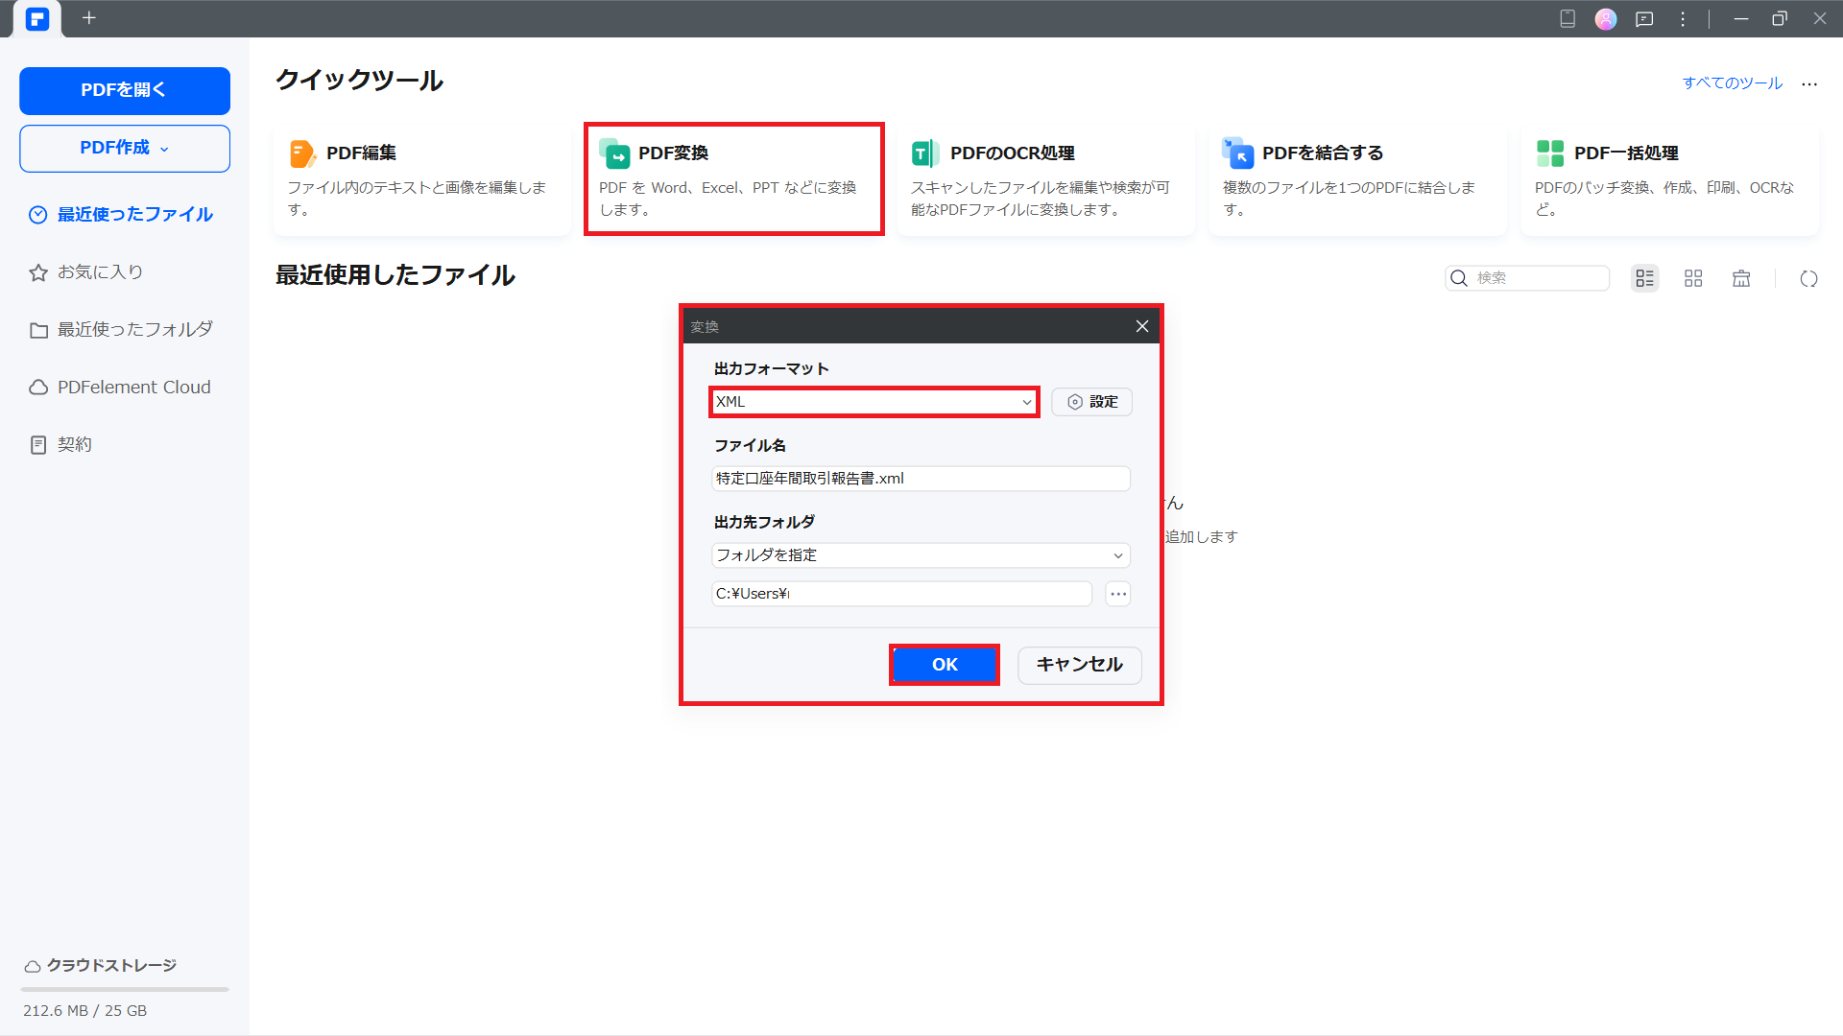1843x1036 pixels.
Task: Open the 出力フォーマット XML dropdown
Action: click(874, 402)
